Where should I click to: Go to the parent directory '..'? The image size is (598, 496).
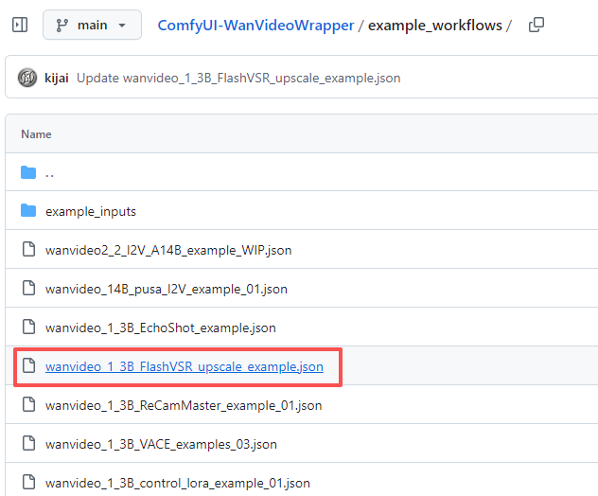tap(49, 173)
